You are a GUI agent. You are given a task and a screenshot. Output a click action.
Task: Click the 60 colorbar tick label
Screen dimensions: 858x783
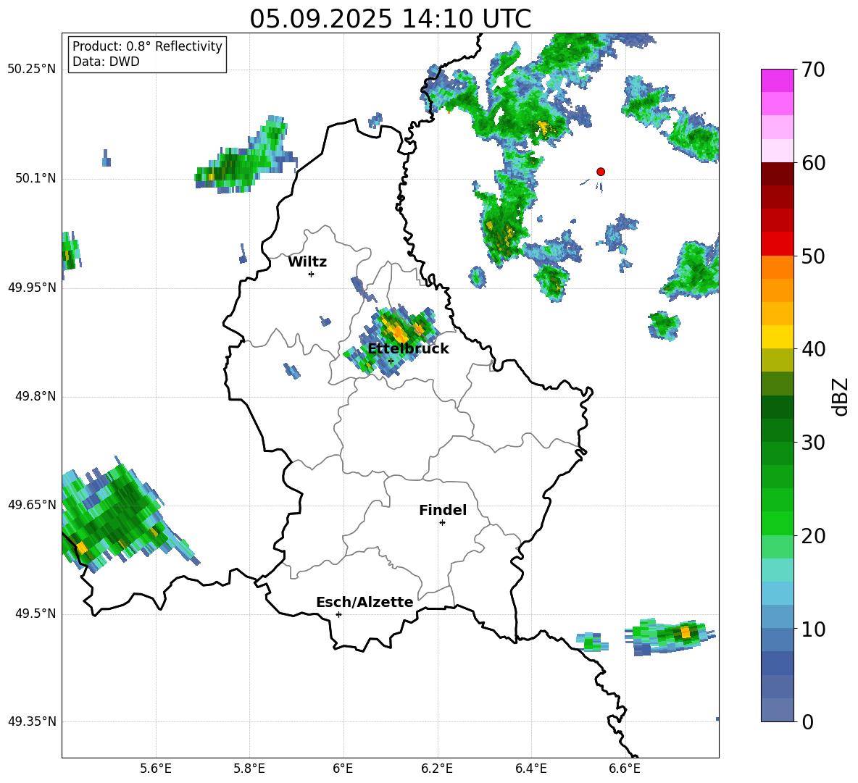813,163
